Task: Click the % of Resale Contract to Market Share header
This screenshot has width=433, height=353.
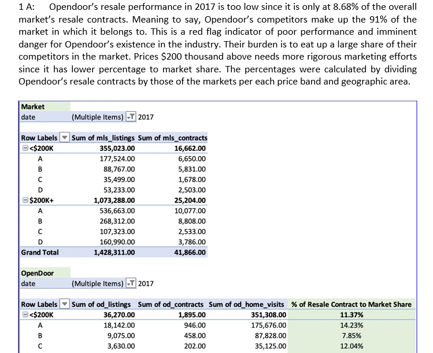Action: pyautogui.click(x=351, y=304)
